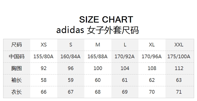The width and height of the screenshot is (197, 101).
Task: Click chest value 112 for XXL
Action: (x=179, y=68)
